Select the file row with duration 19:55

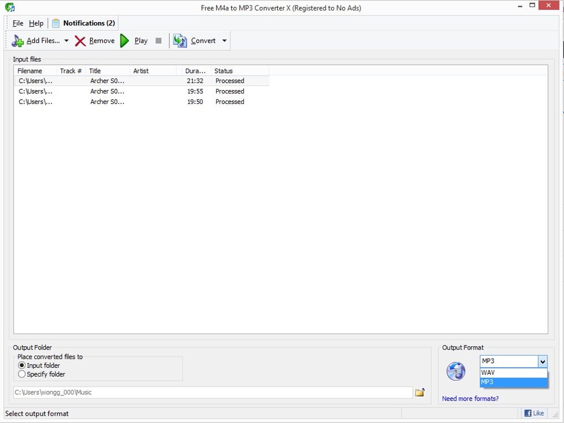tap(142, 91)
